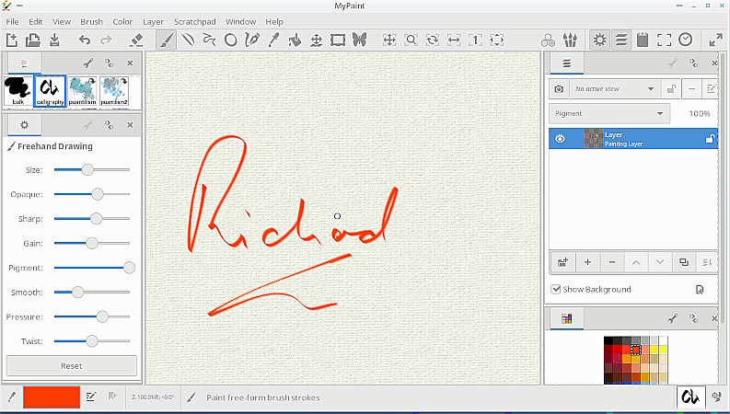This screenshot has width=730, height=414.
Task: Toggle visibility of the Painting Layer
Action: [560, 139]
